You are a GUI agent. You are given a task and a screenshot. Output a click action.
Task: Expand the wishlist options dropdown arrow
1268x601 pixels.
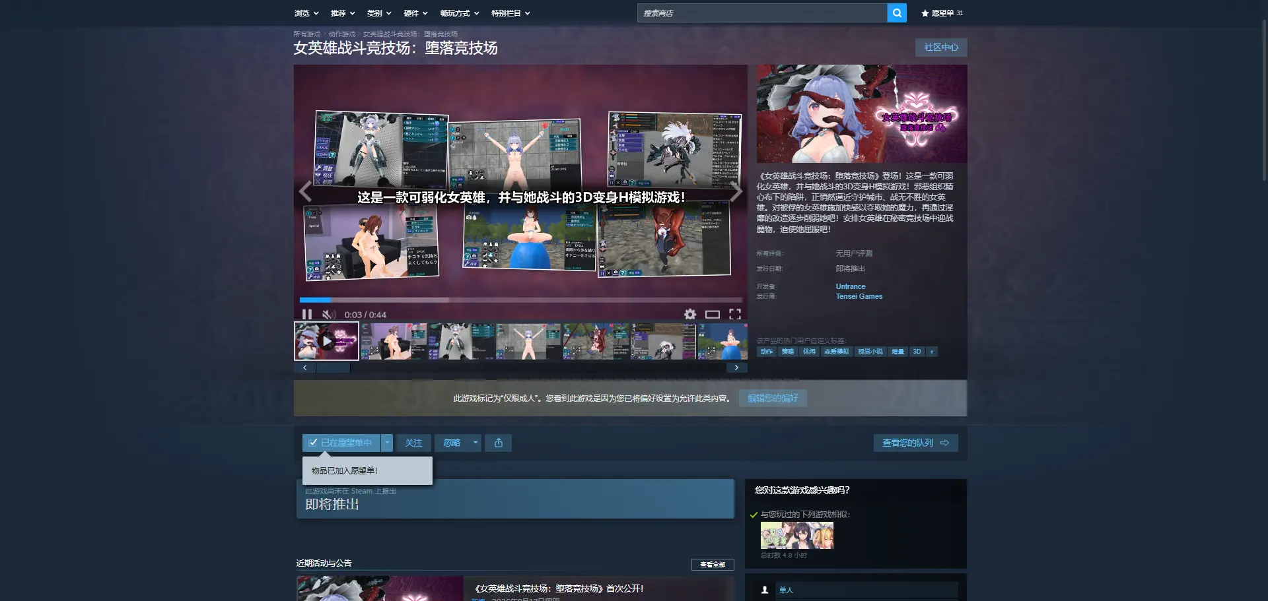pyautogui.click(x=387, y=443)
